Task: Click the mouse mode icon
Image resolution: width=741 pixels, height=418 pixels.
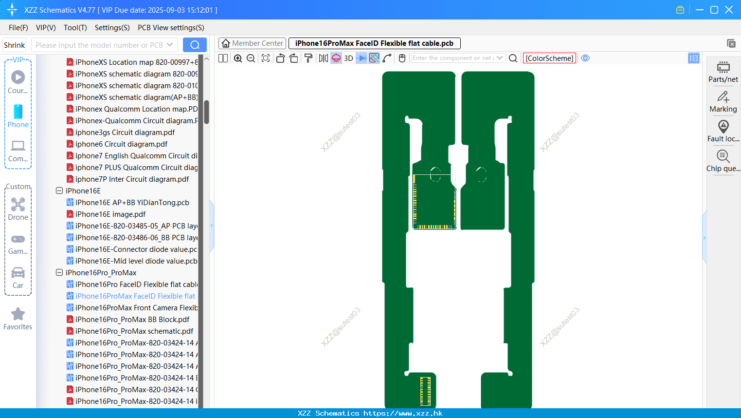Action: 402,58
